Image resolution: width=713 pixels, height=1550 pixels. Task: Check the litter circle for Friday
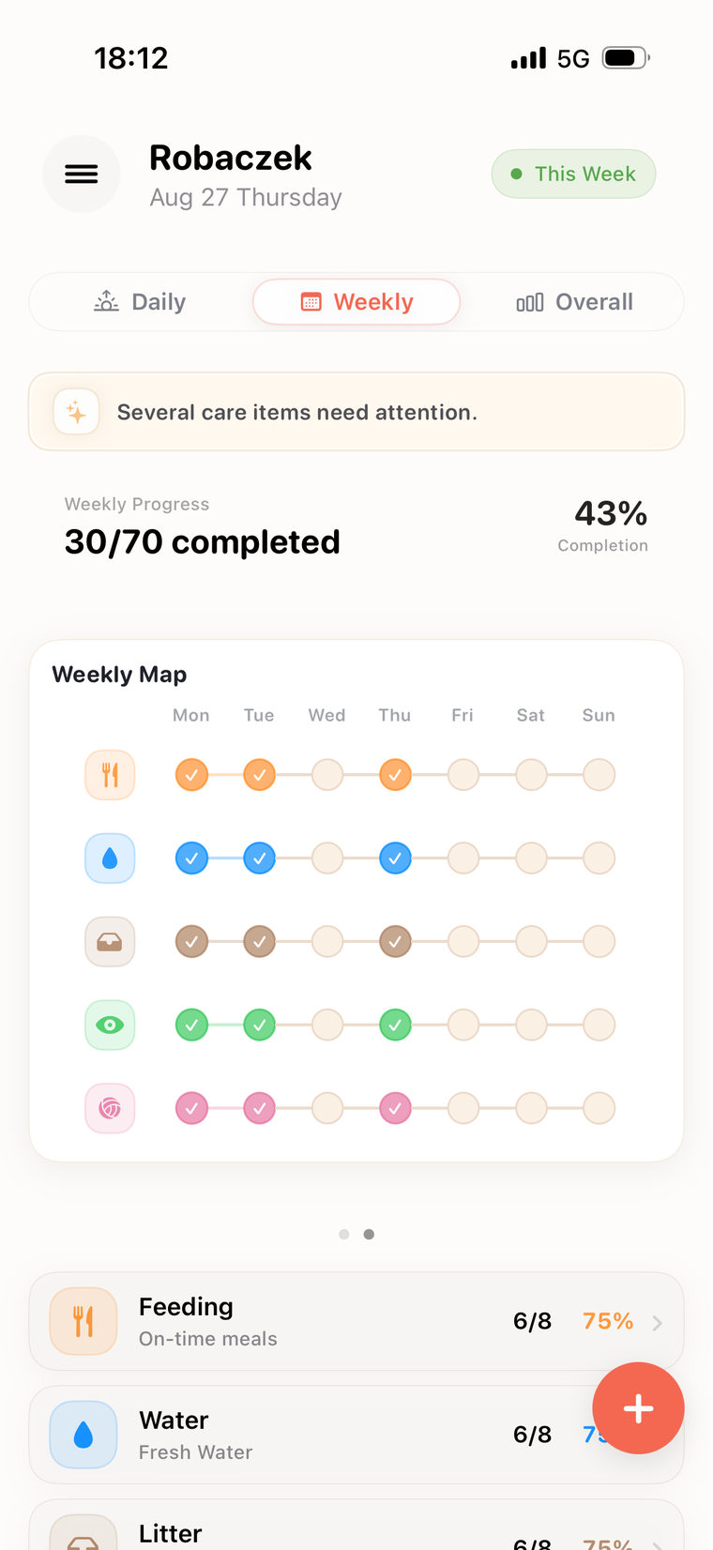[x=463, y=942]
